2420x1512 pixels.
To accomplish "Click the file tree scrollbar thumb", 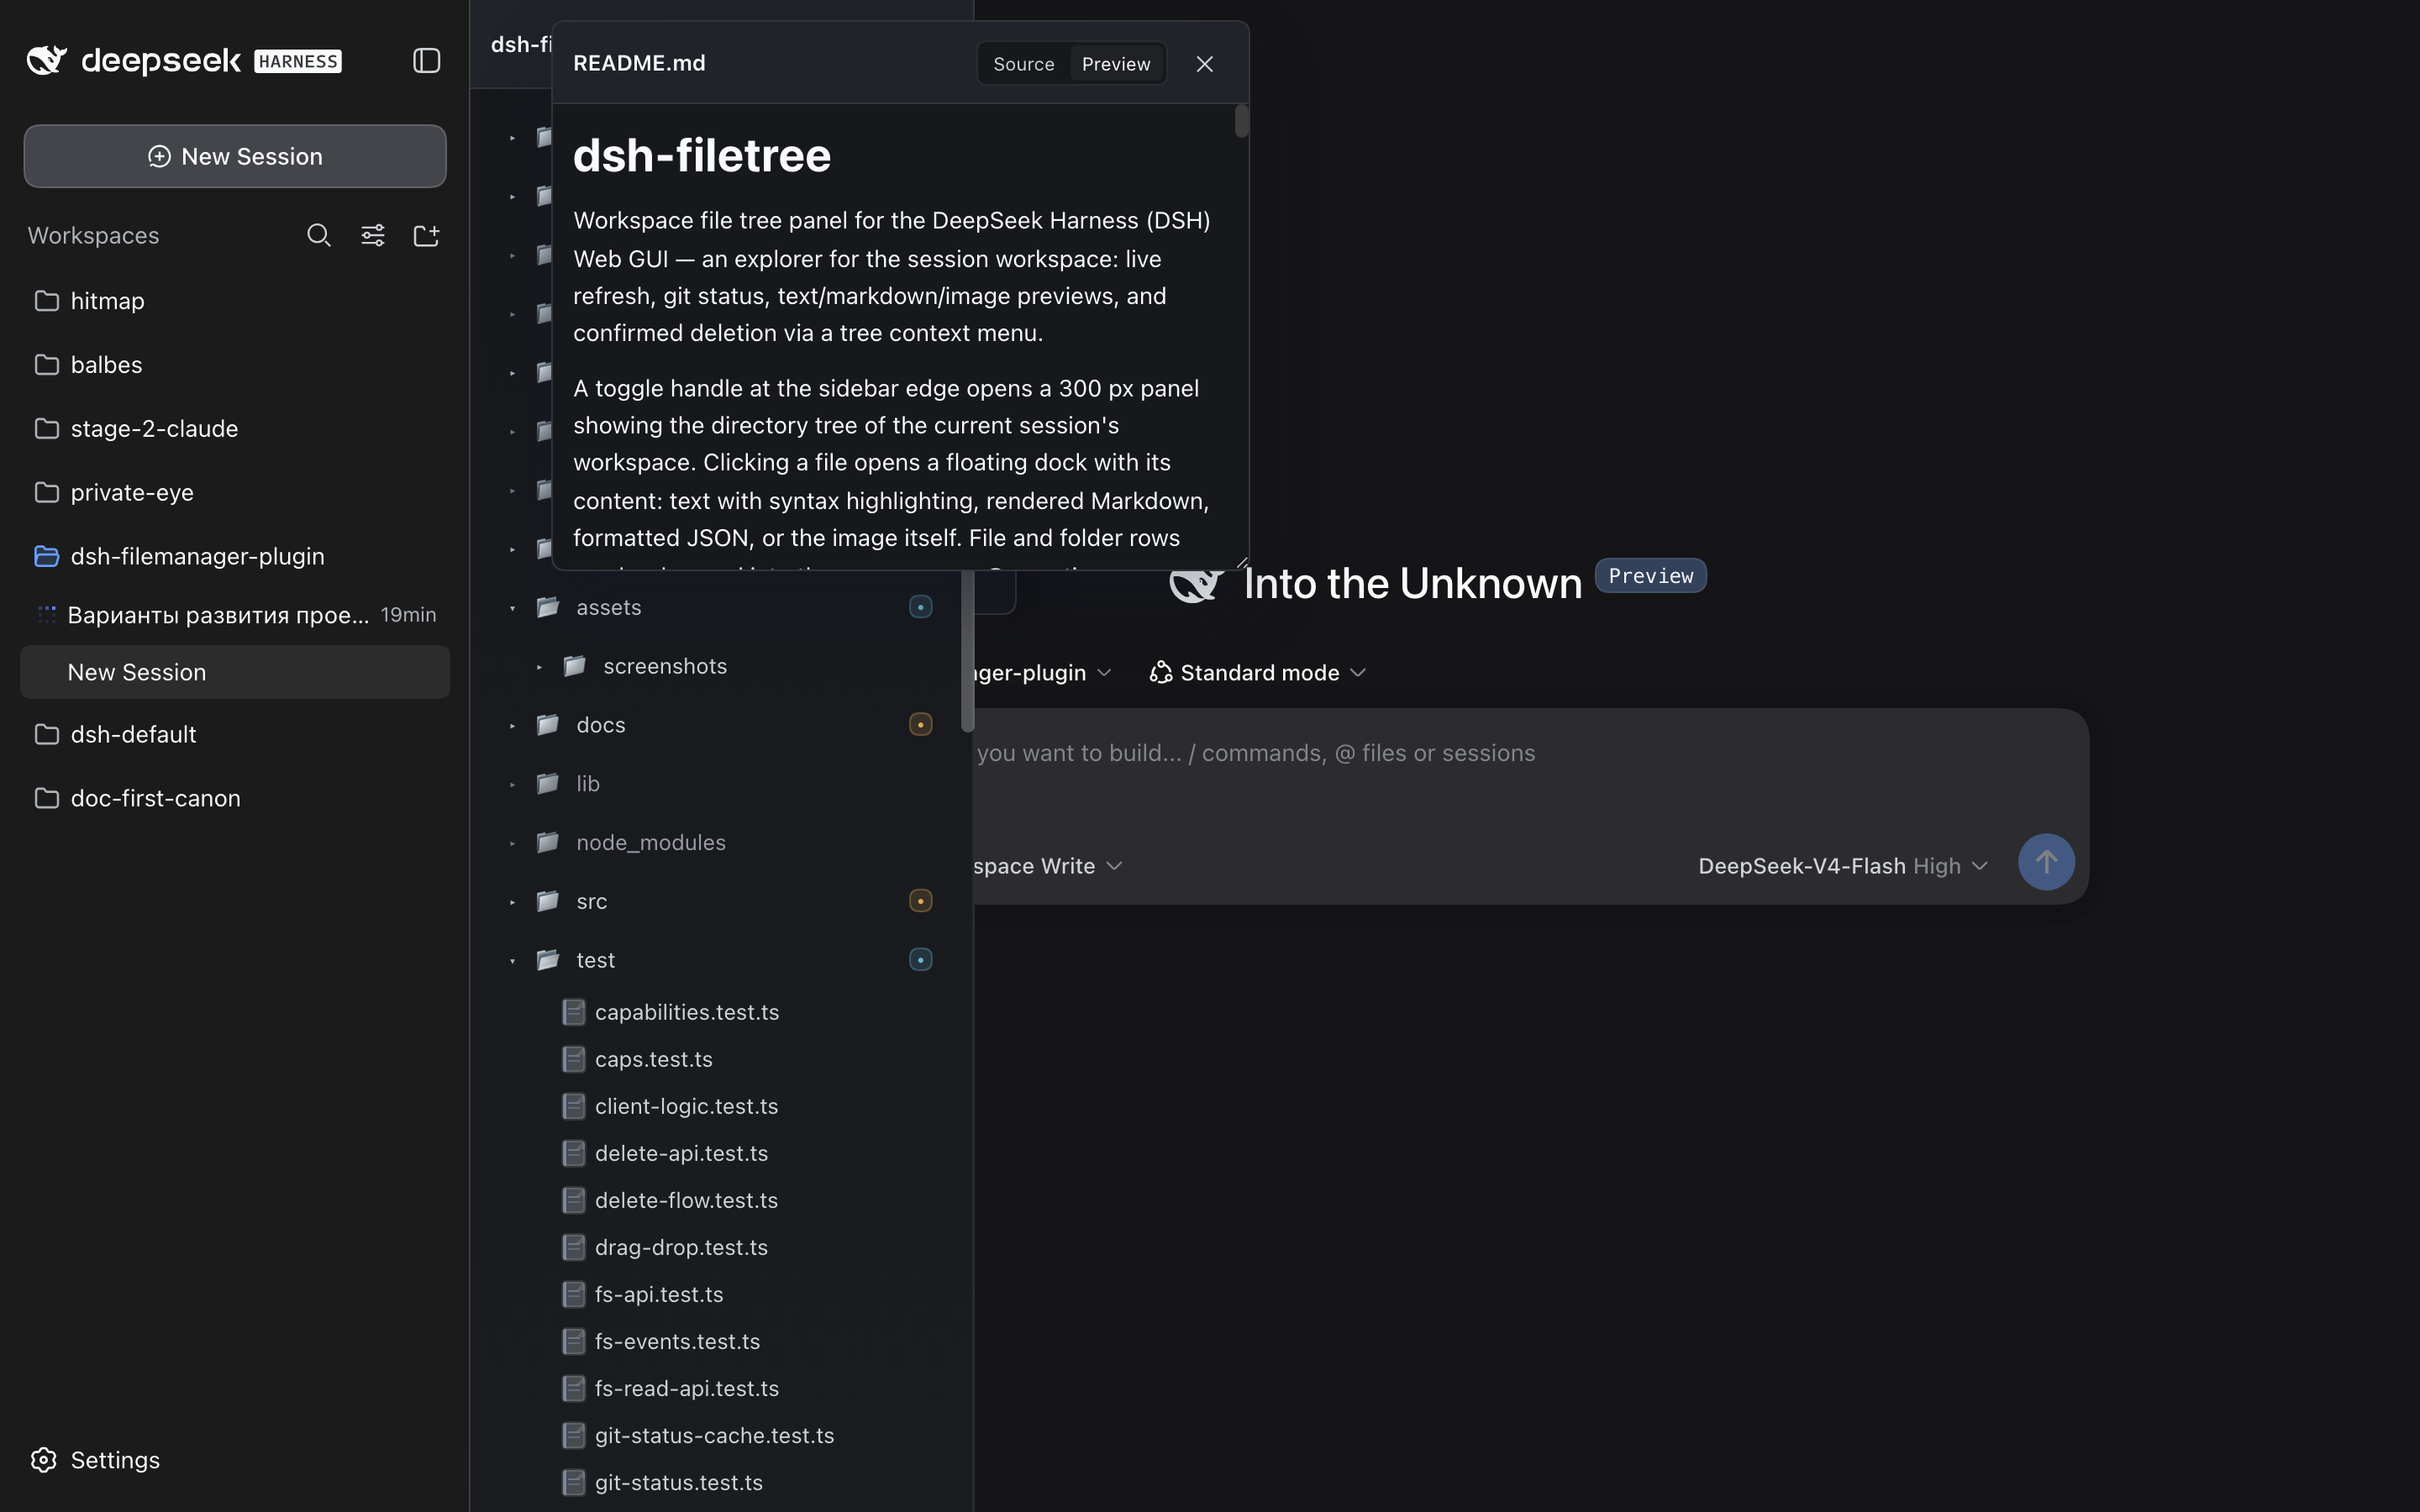I will point(967,651).
